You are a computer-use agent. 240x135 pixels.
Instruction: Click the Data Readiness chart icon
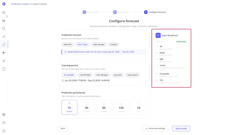[x=158, y=35]
